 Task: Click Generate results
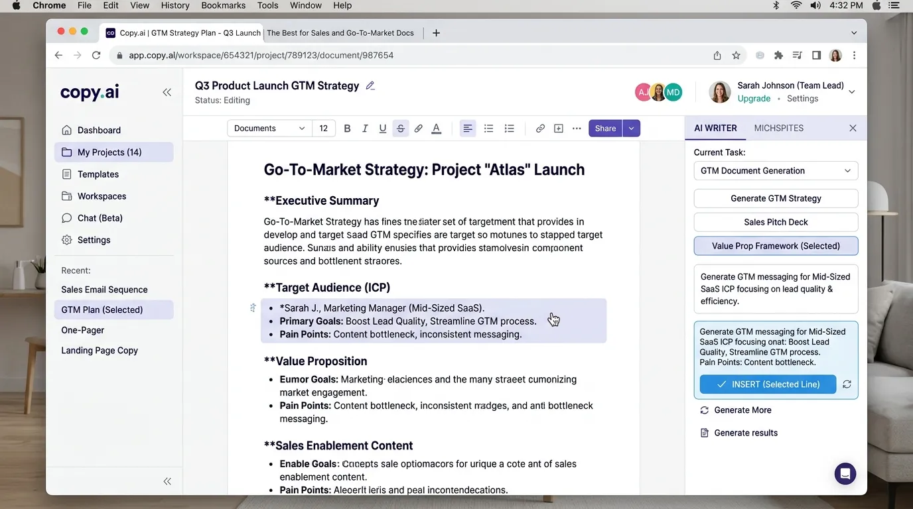[738, 433]
